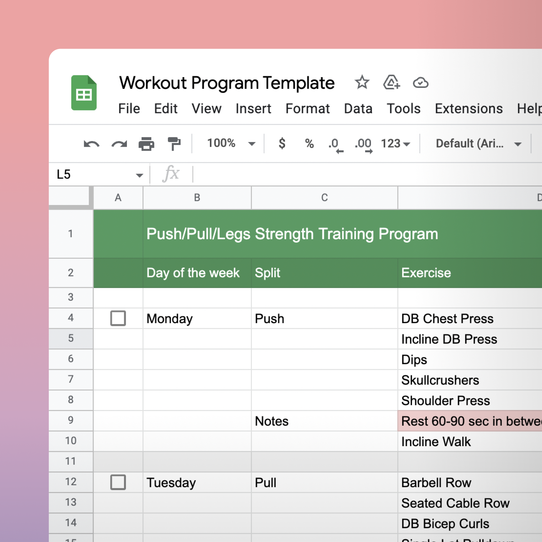Open the Format menu
This screenshot has width=542, height=542.
307,109
